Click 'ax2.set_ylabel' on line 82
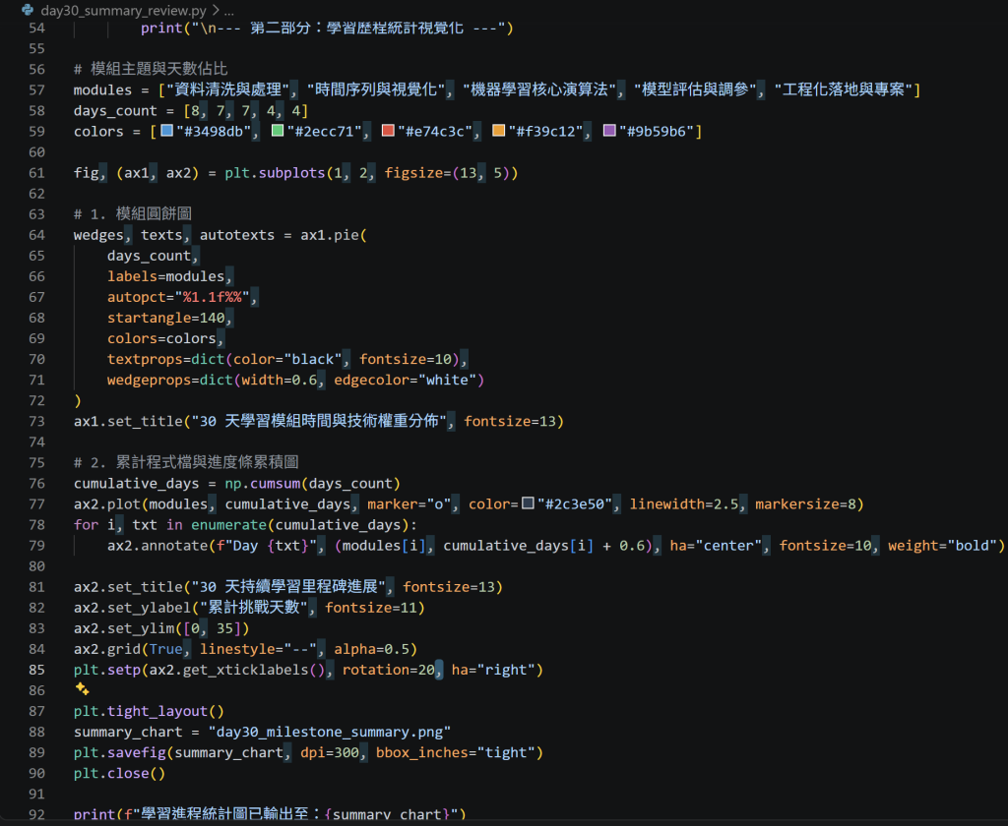This screenshot has height=826, width=1008. point(132,608)
